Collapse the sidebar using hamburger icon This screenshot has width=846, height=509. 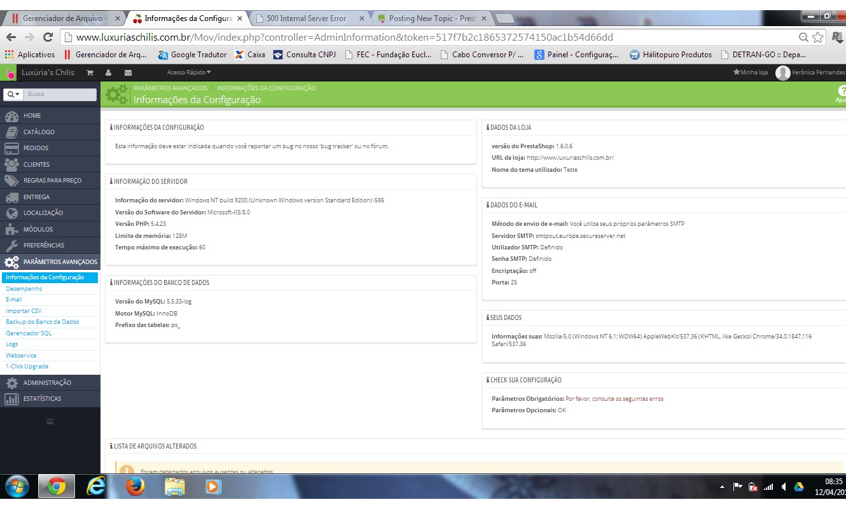[50, 422]
